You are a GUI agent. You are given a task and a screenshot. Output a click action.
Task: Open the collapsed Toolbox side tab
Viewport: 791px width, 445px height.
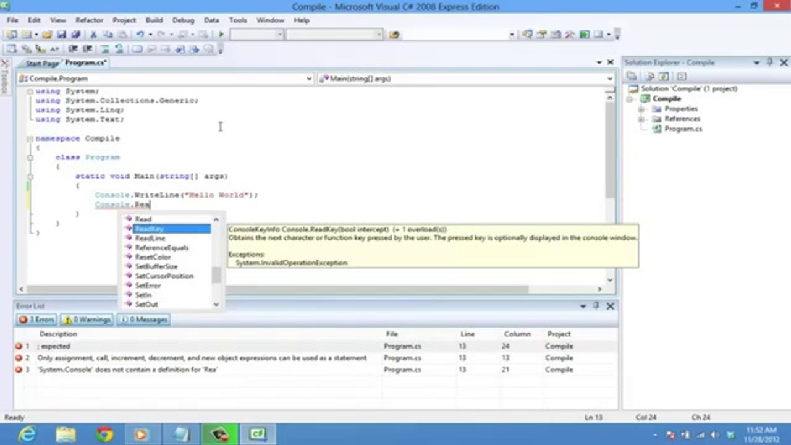click(4, 77)
